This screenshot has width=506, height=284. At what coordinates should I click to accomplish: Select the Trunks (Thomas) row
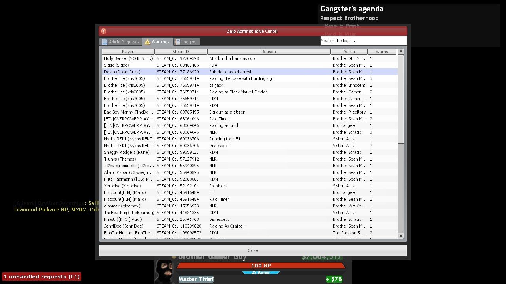coord(249,159)
